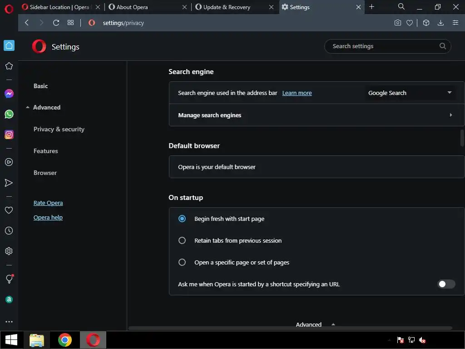This screenshot has height=349, width=465.
Task: Open History clock icon in sidebar
Action: 9,230
